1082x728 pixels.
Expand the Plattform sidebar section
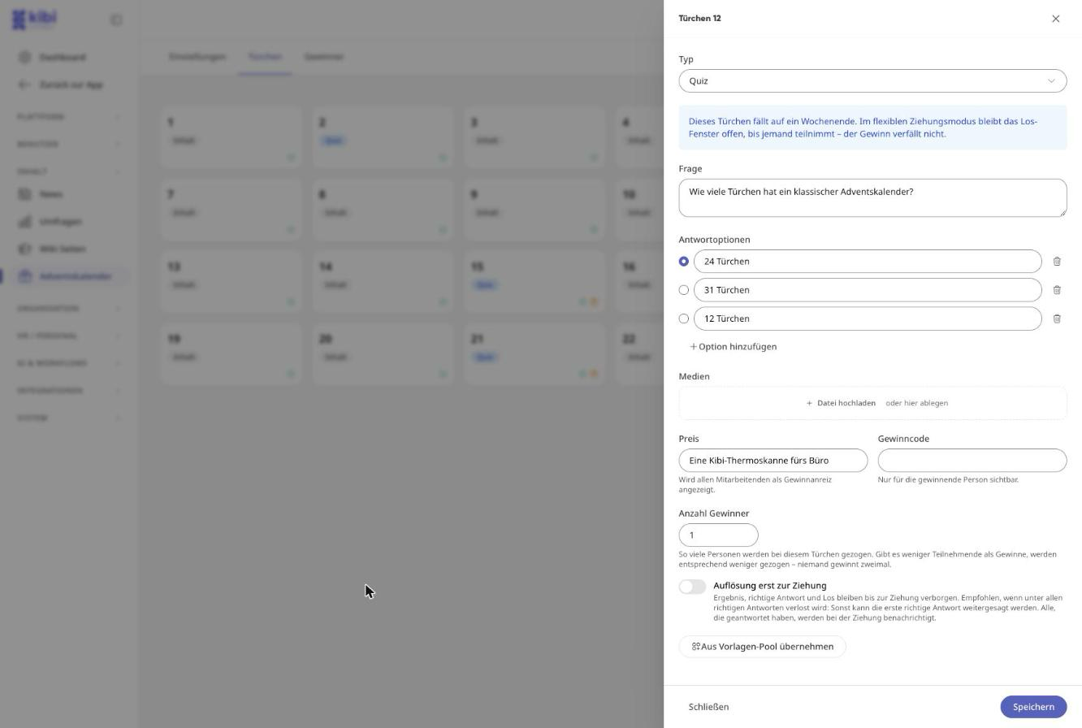click(x=68, y=117)
